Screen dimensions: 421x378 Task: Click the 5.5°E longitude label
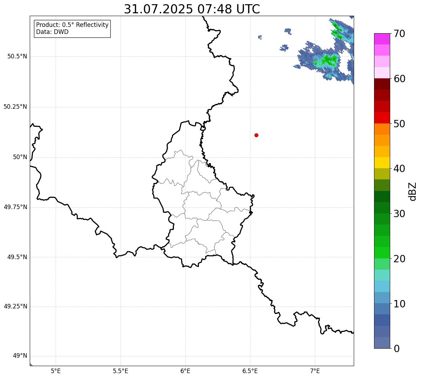120,371
